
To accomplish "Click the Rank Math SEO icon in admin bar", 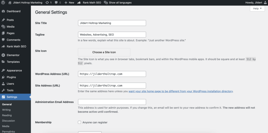I will (79, 3).
